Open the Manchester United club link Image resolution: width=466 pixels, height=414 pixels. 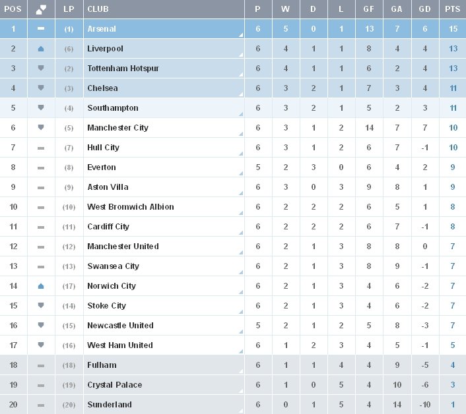pyautogui.click(x=123, y=247)
